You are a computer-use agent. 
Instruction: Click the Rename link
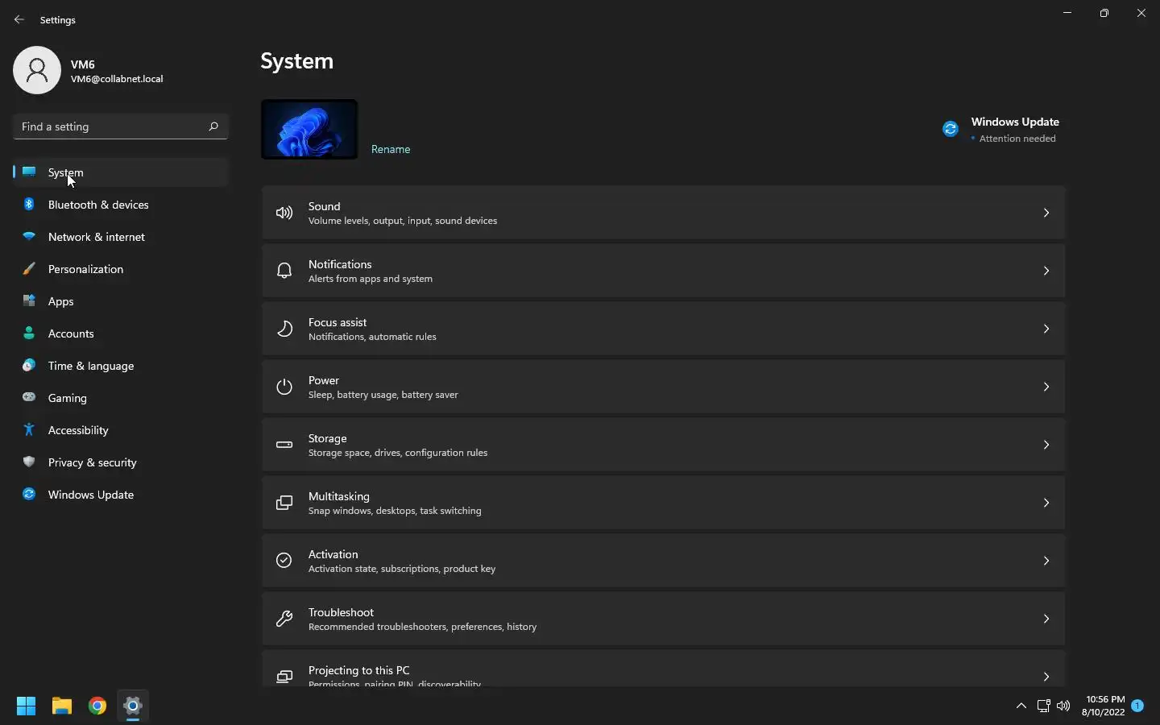(x=391, y=149)
